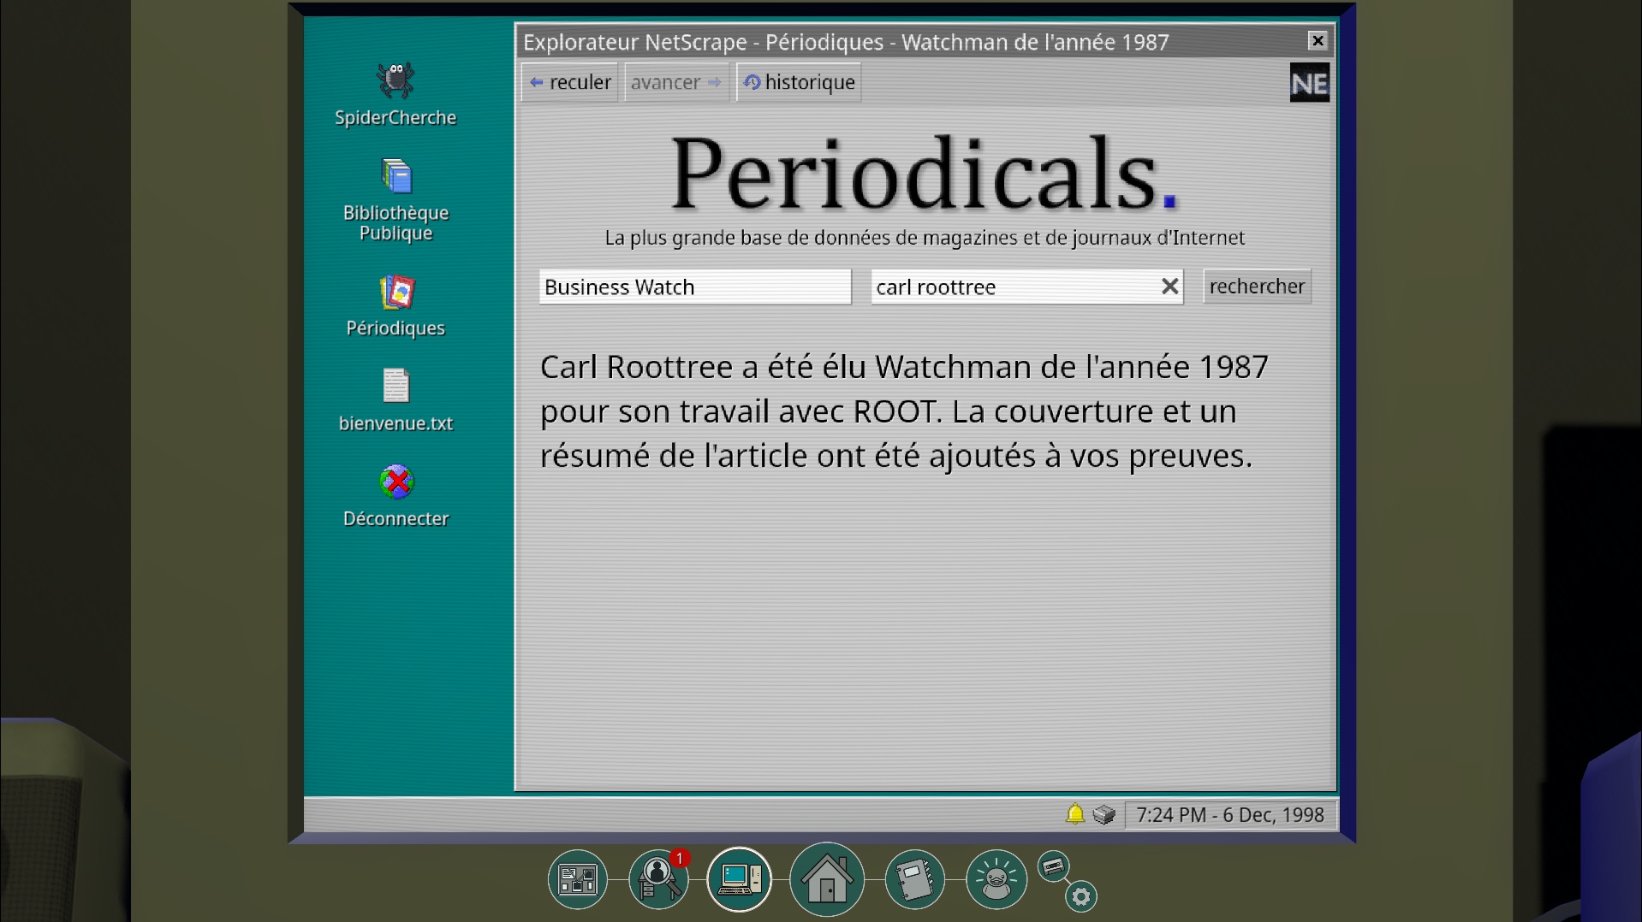Screen dimensions: 1642x922
Task: Open the cassette tape icon
Action: [x=1053, y=866]
